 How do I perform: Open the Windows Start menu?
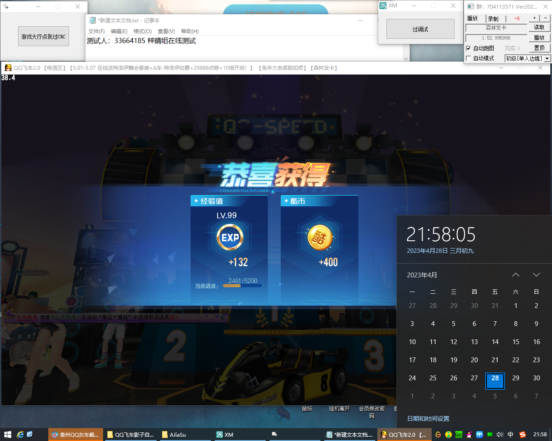[x=7, y=435]
